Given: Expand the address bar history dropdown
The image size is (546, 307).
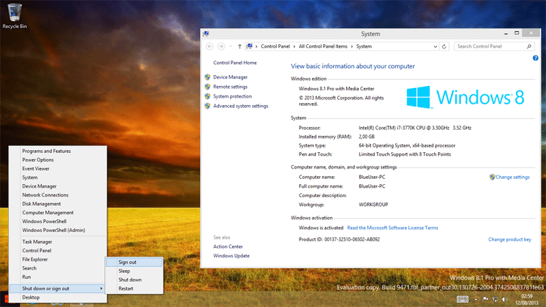Looking at the screenshot, I should point(435,46).
